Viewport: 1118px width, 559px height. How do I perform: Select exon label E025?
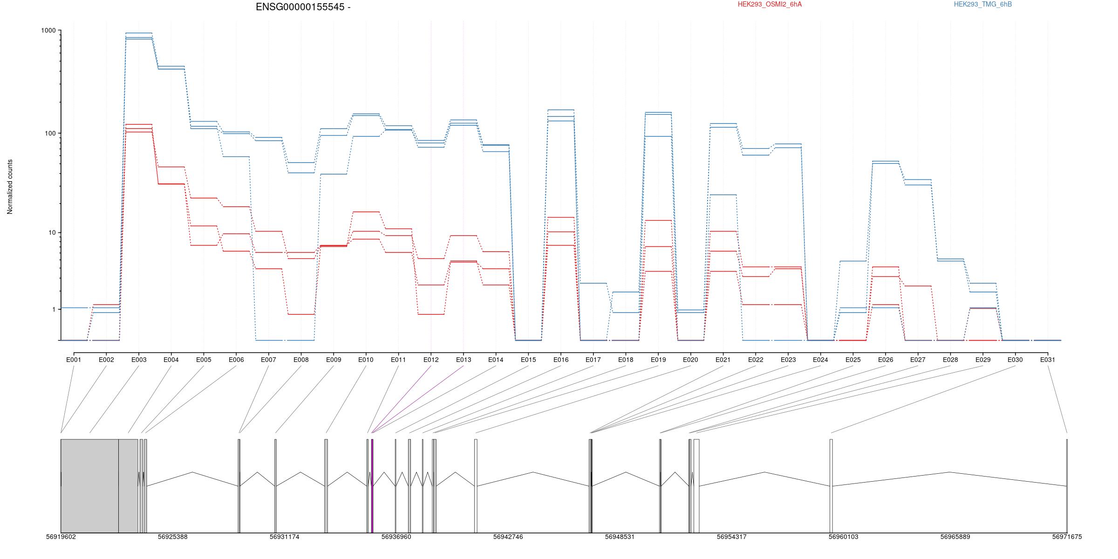pos(853,360)
